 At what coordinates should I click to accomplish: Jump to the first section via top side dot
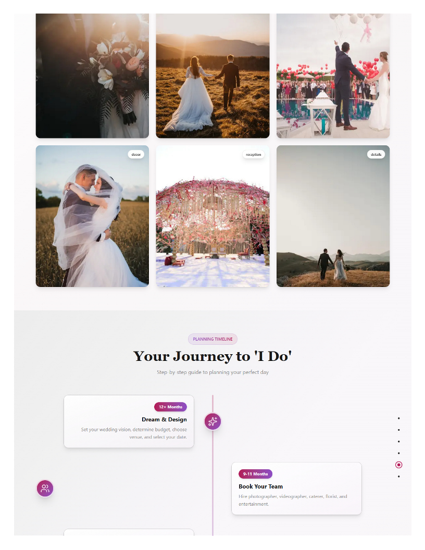click(x=399, y=418)
